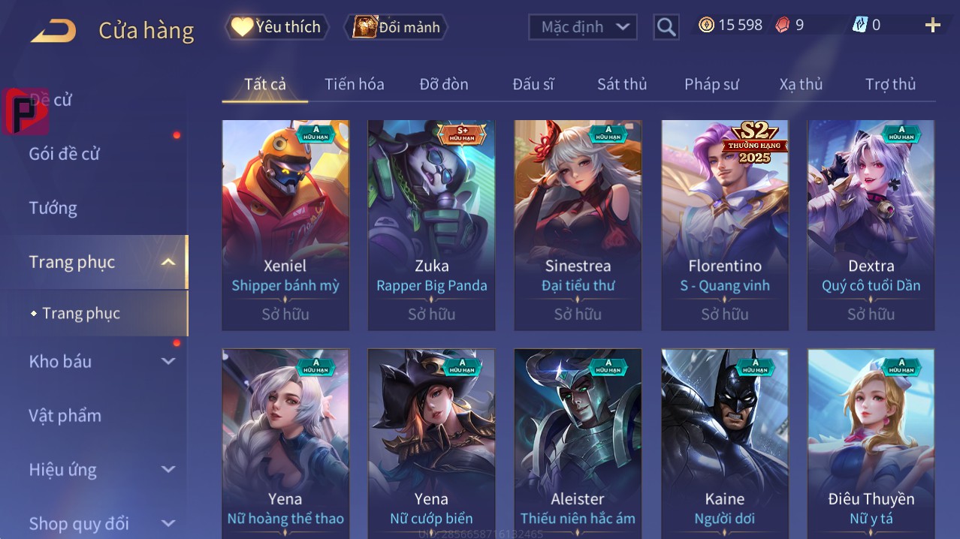Viewport: 960px width, 539px height.
Task: Tap the gold coin currency icon
Action: click(x=706, y=26)
